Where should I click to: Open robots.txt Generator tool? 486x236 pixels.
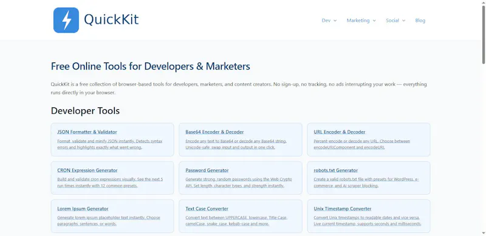[336, 170]
